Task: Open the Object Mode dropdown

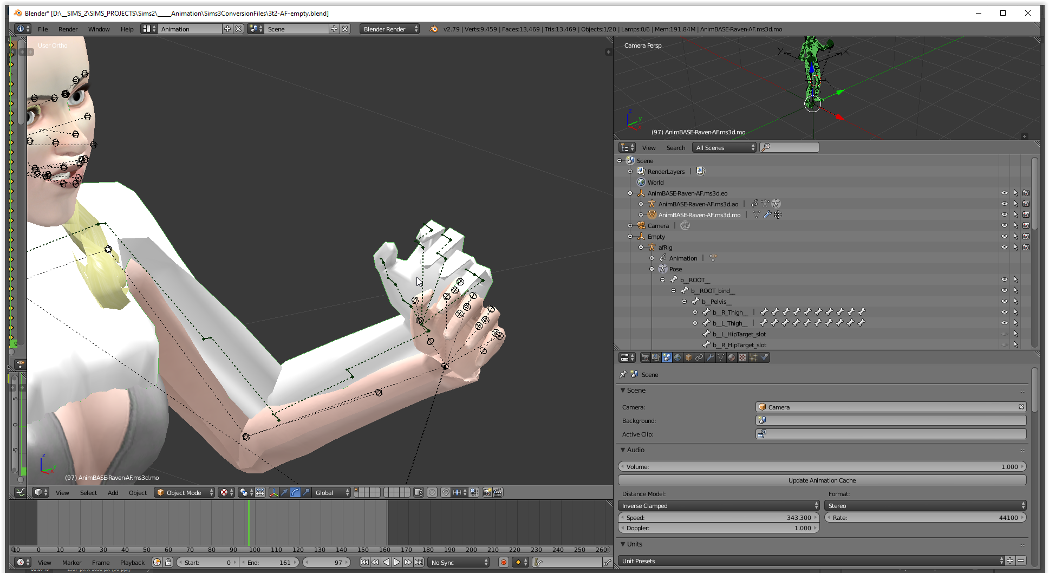Action: click(x=184, y=492)
